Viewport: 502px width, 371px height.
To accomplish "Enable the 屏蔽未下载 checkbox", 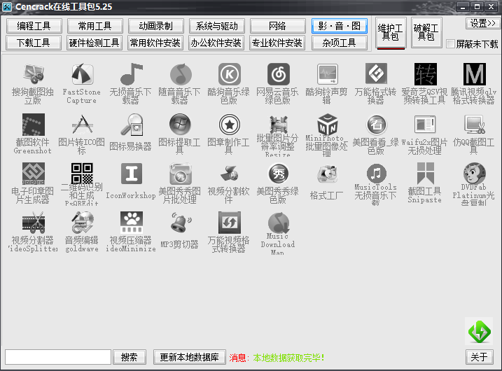I will coord(450,44).
